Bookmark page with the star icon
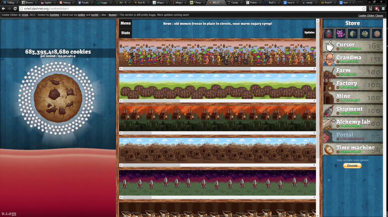 363,9
